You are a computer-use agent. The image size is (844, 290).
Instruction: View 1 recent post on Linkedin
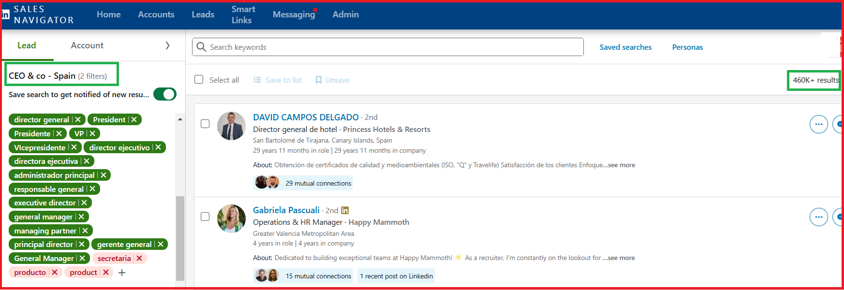tap(396, 275)
